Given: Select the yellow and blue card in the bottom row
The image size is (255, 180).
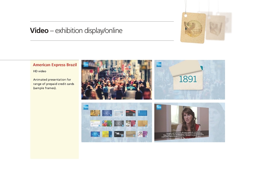Looking at the screenshot, I should [x=107, y=134].
